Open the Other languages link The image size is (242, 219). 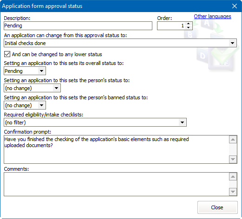pos(212,16)
